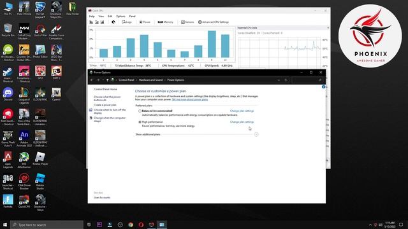Open Logs in Quick CPU toolbar
Image resolution: width=408 pixels, height=229 pixels.
pos(127,22)
